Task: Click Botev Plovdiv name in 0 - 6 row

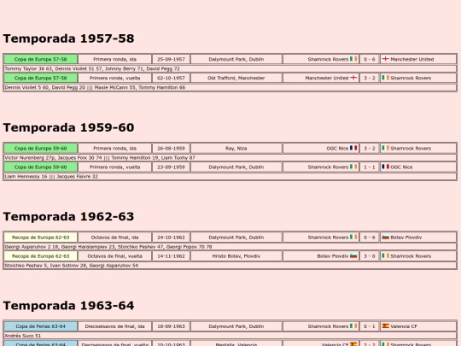Action: click(406, 238)
